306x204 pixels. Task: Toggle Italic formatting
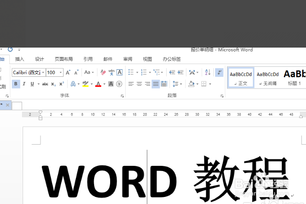pyautogui.click(x=24, y=84)
